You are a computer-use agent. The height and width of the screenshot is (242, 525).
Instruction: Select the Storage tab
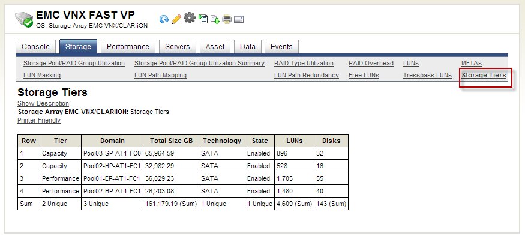pyautogui.click(x=78, y=47)
